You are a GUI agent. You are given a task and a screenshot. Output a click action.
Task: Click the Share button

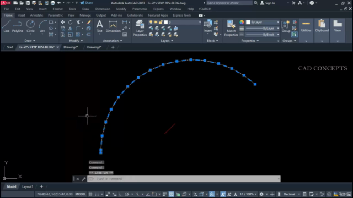pos(87,3)
